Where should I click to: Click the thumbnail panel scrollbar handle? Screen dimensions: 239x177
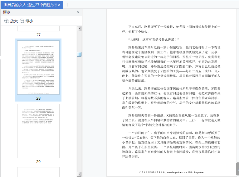point(79,54)
